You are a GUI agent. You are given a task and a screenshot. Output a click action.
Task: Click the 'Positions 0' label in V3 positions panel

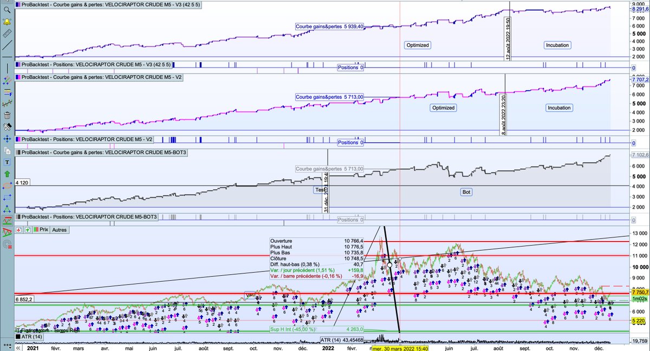(x=350, y=68)
